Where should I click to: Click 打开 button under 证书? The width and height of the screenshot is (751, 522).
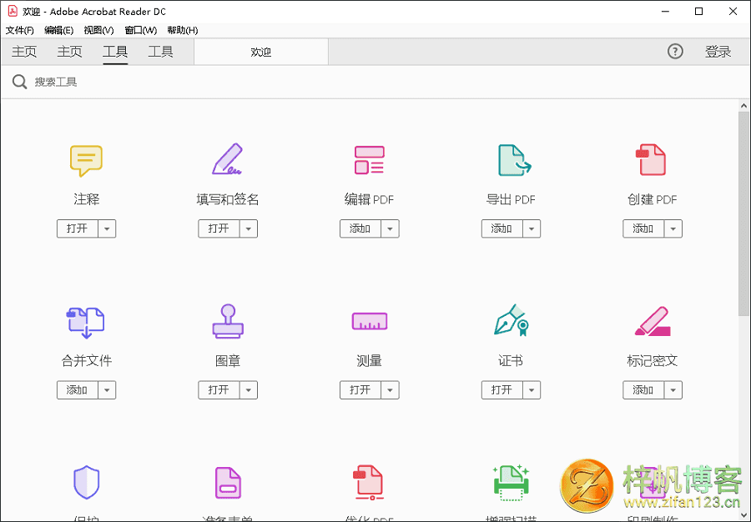[x=502, y=390]
